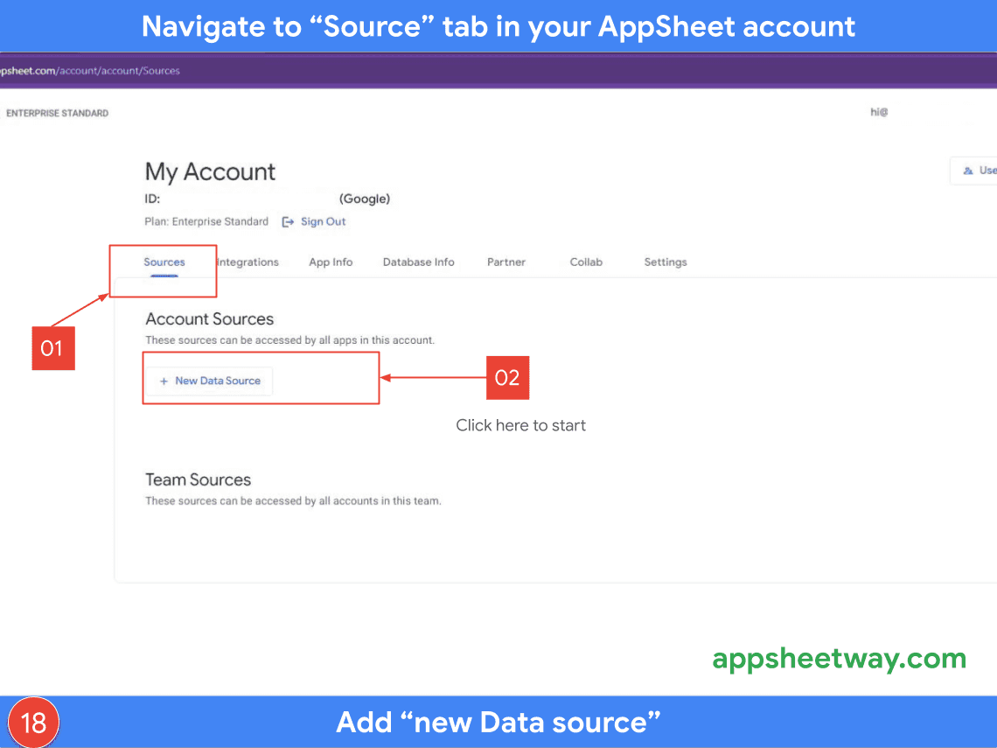The image size is (997, 748).
Task: Click the red 01 annotation badge
Action: coord(52,348)
